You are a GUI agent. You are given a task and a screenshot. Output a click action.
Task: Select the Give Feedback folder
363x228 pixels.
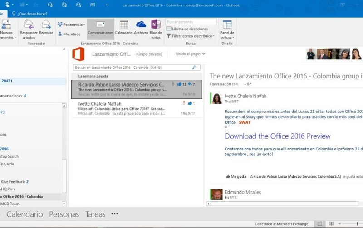30,182
